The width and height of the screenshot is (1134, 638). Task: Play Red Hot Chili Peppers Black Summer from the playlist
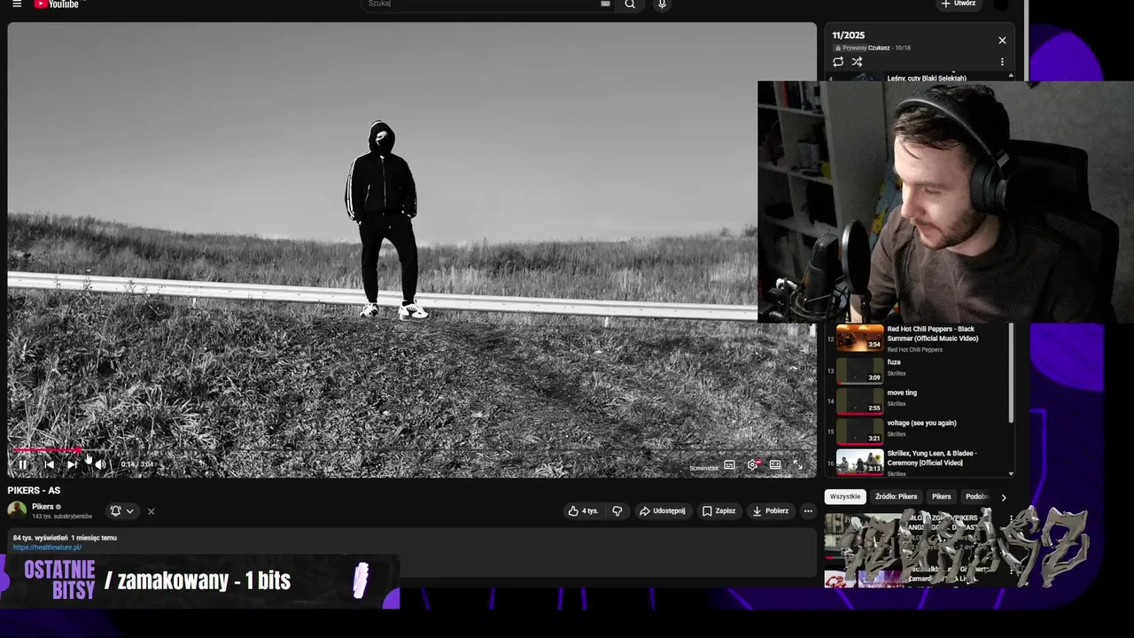(x=919, y=338)
